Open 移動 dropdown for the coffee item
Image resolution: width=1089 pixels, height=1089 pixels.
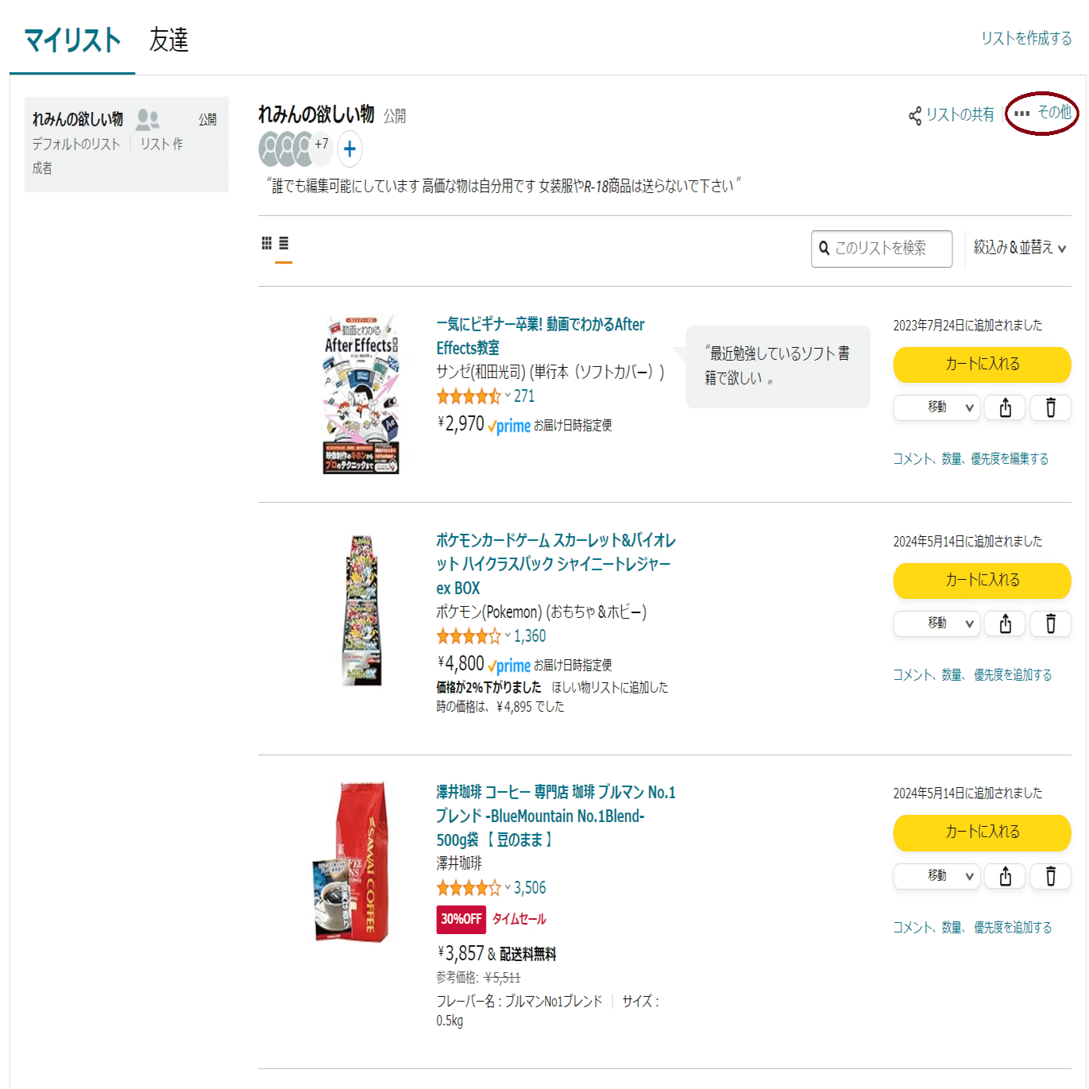[936, 876]
